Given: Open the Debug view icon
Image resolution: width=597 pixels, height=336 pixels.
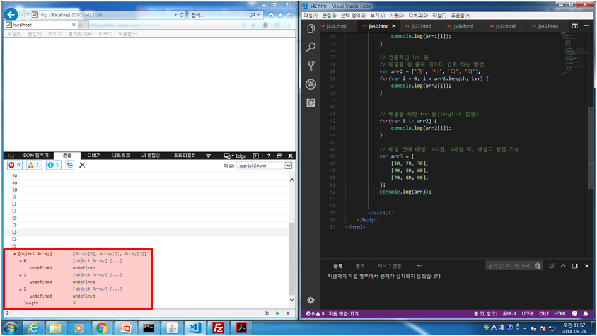Looking at the screenshot, I should pyautogui.click(x=311, y=84).
